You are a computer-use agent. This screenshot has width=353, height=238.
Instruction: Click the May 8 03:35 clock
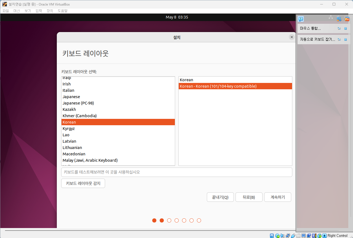pyautogui.click(x=177, y=17)
